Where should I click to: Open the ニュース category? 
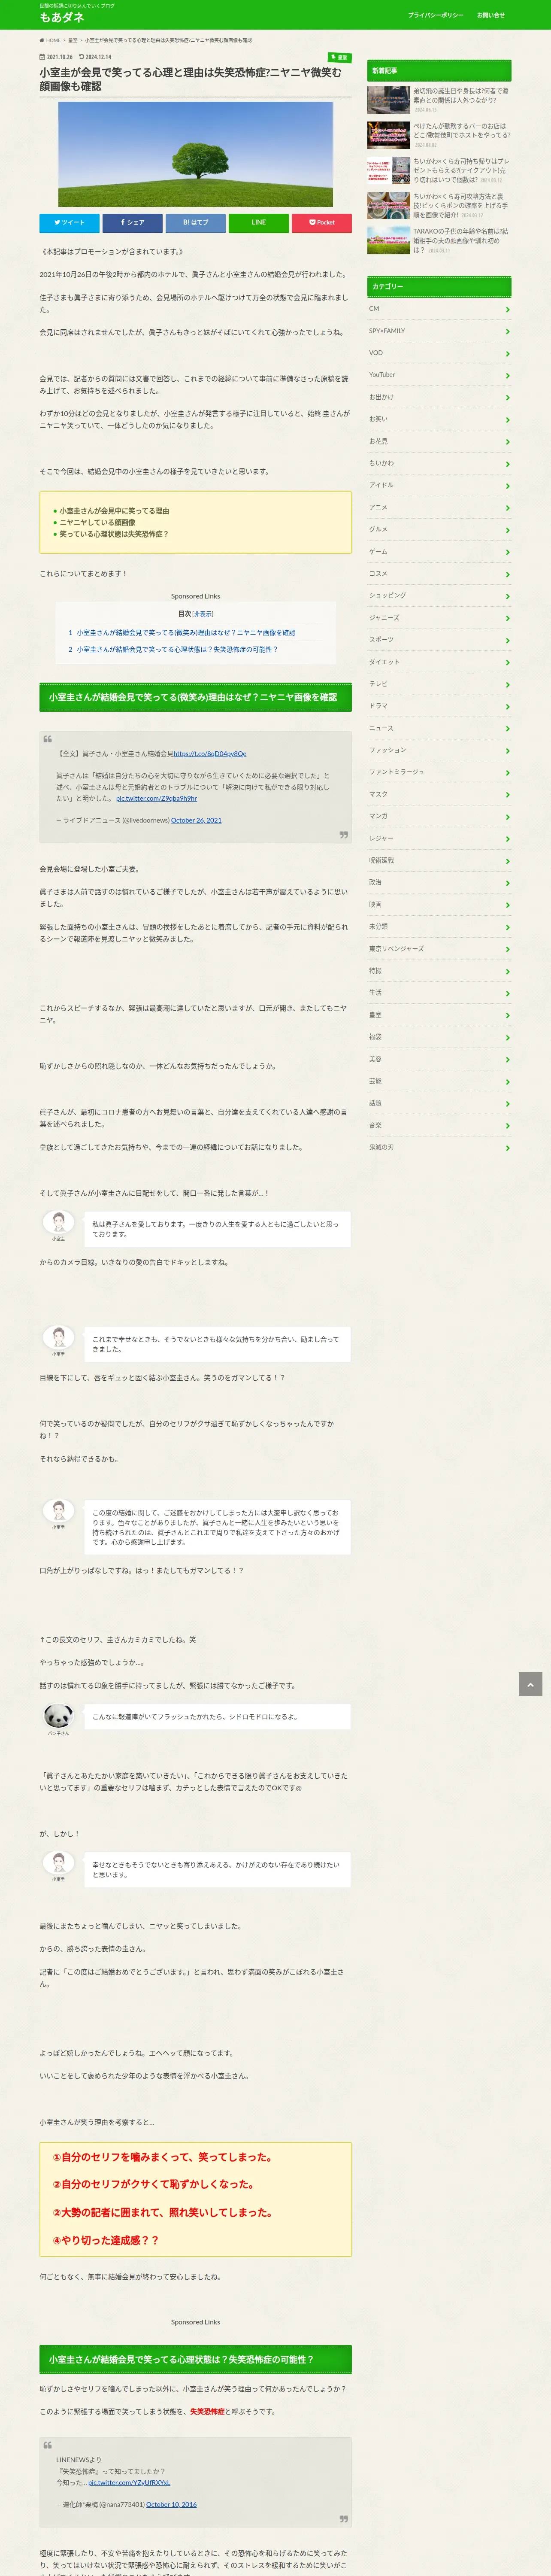[x=439, y=728]
